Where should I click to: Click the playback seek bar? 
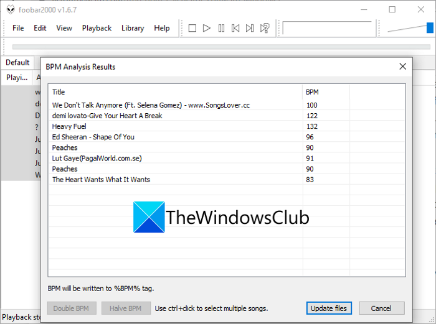point(221,47)
